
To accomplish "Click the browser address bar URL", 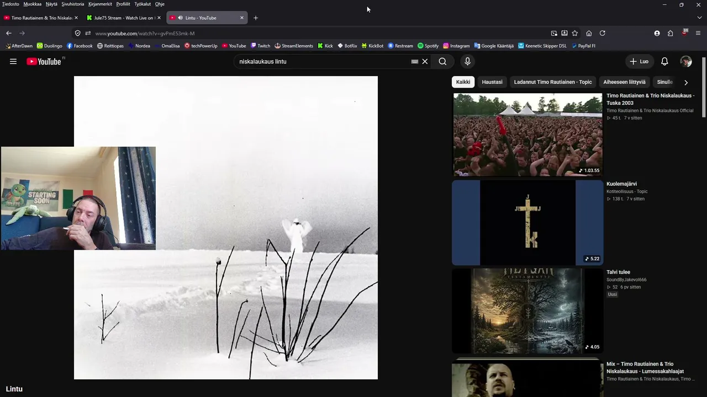I will click(x=145, y=33).
